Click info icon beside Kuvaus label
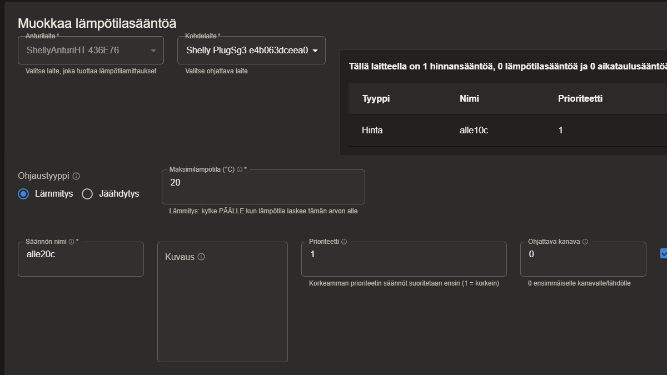 (x=201, y=257)
